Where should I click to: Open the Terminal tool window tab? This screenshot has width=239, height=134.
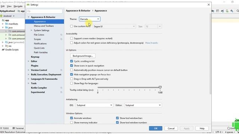(18, 128)
